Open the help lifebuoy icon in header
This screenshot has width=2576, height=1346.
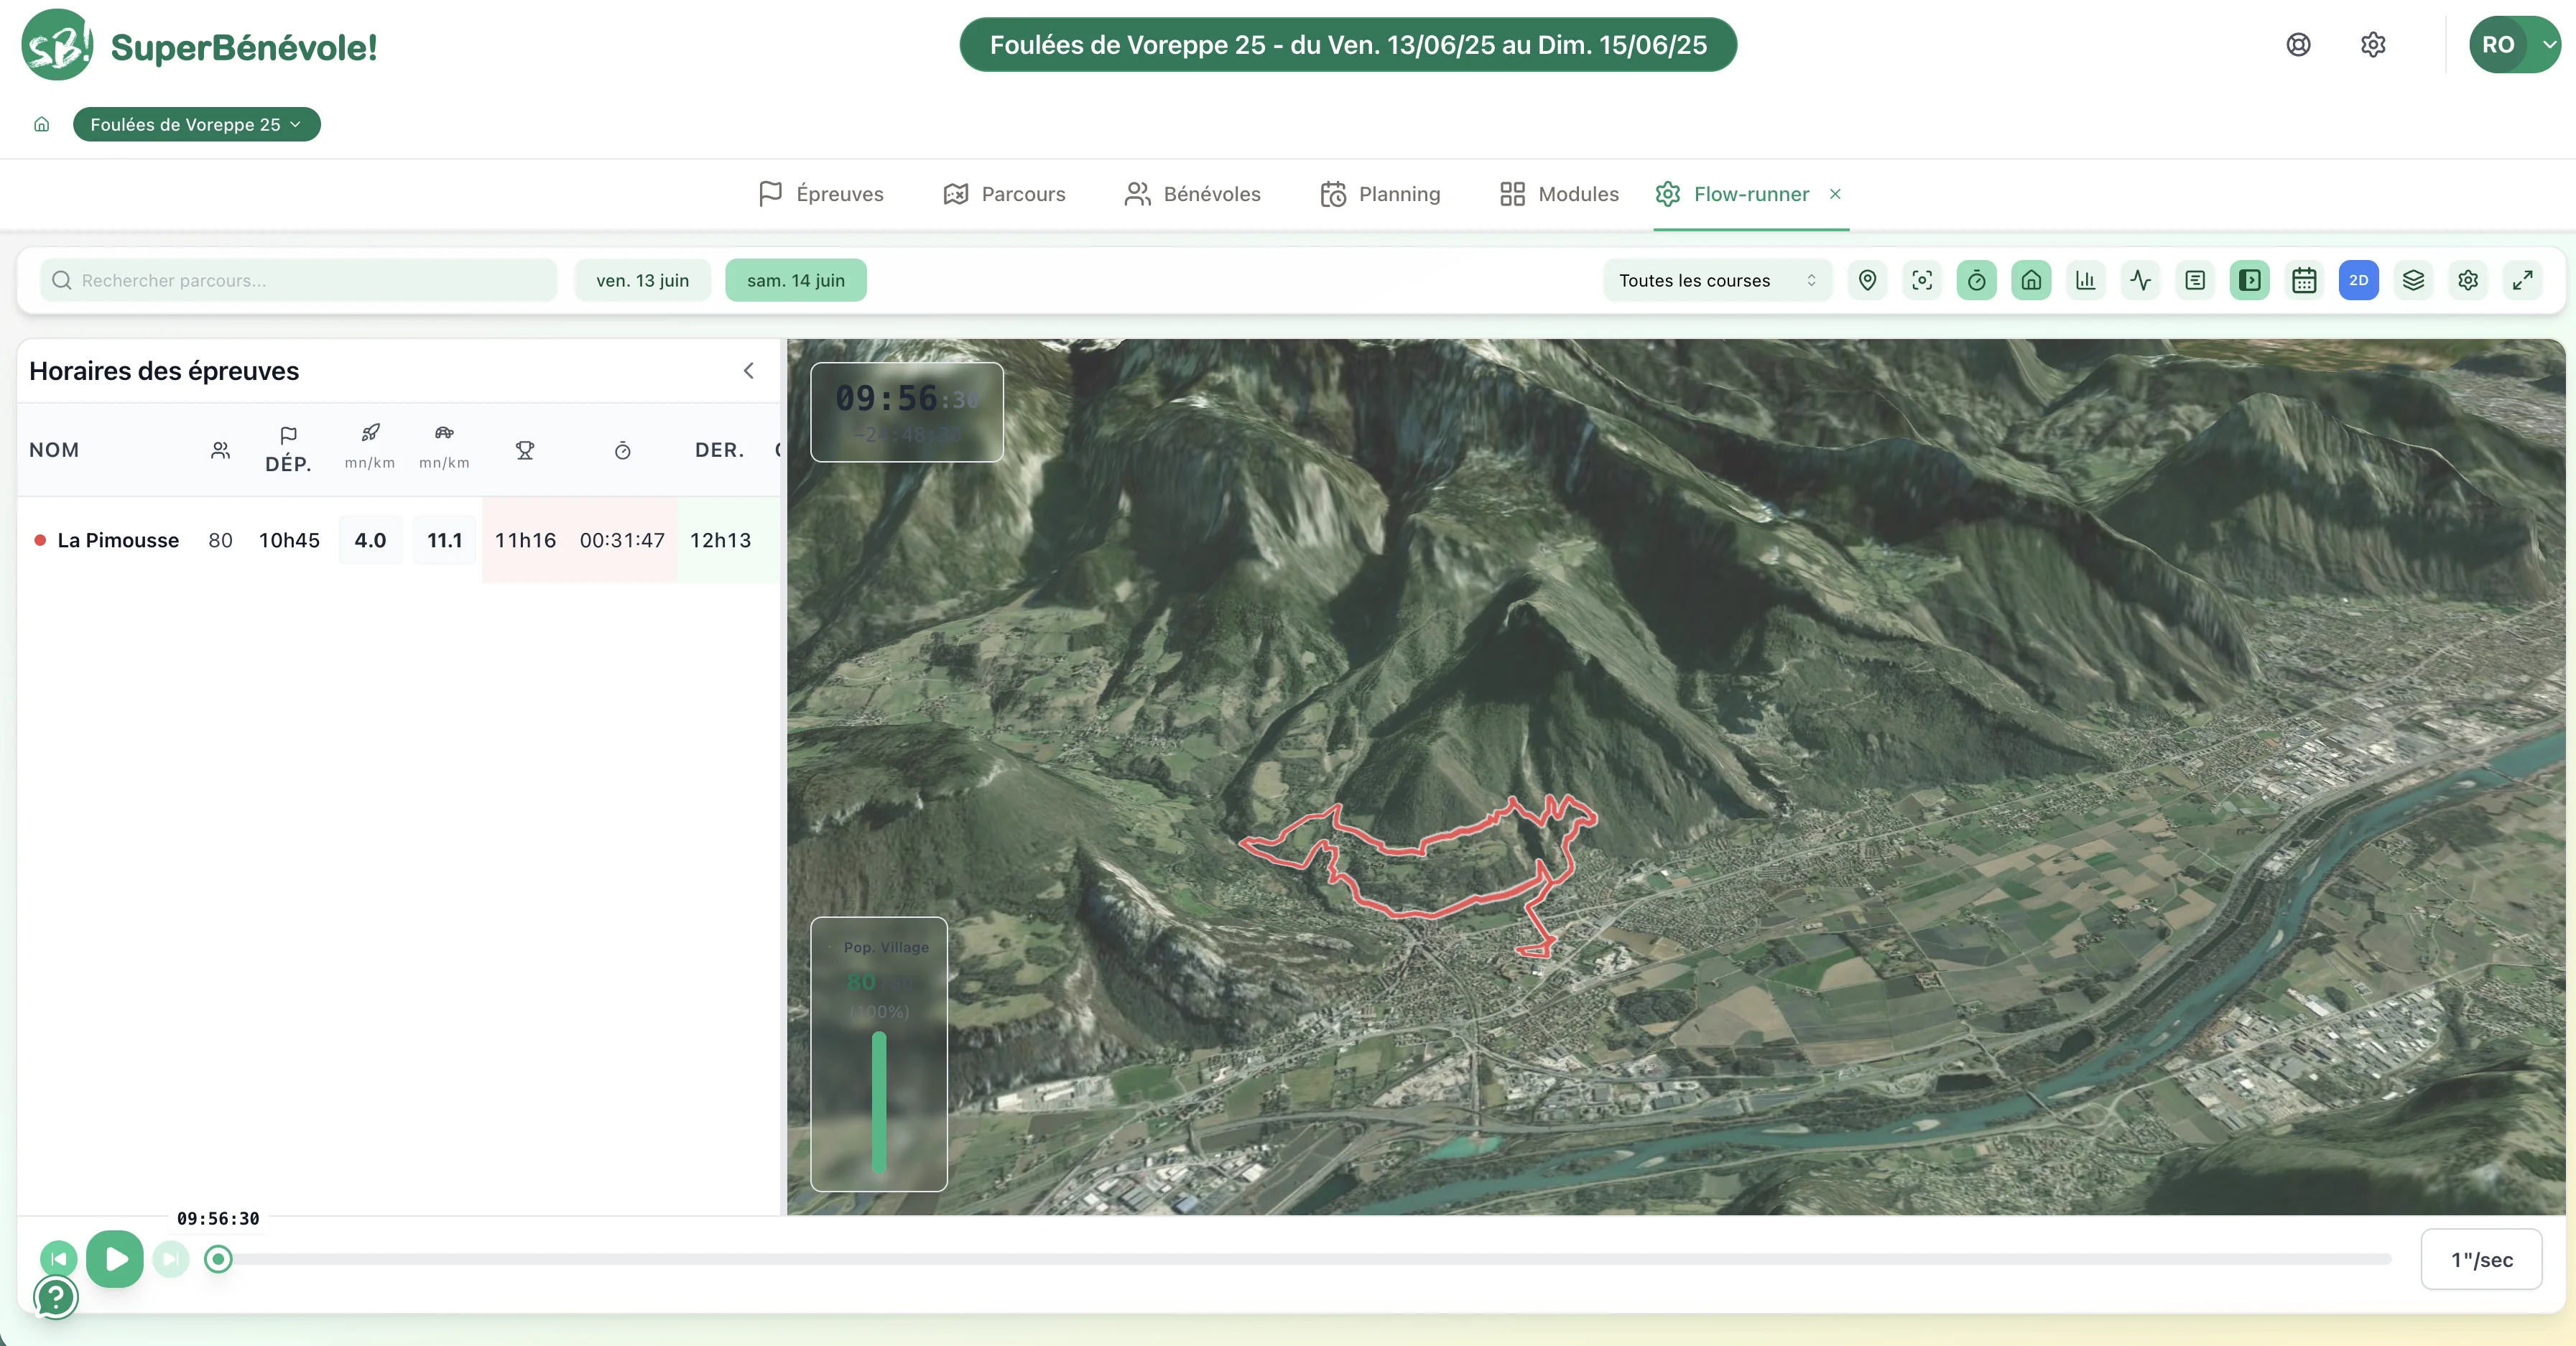point(2298,45)
